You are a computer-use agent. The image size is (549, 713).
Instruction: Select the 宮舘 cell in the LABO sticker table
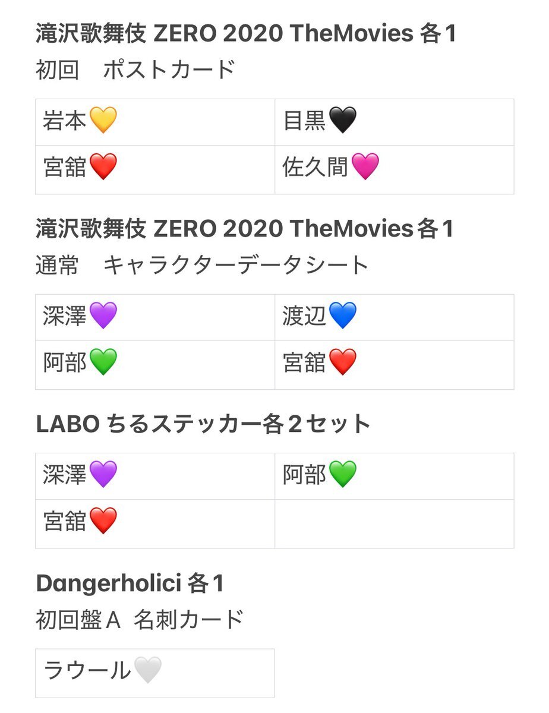[155, 523]
